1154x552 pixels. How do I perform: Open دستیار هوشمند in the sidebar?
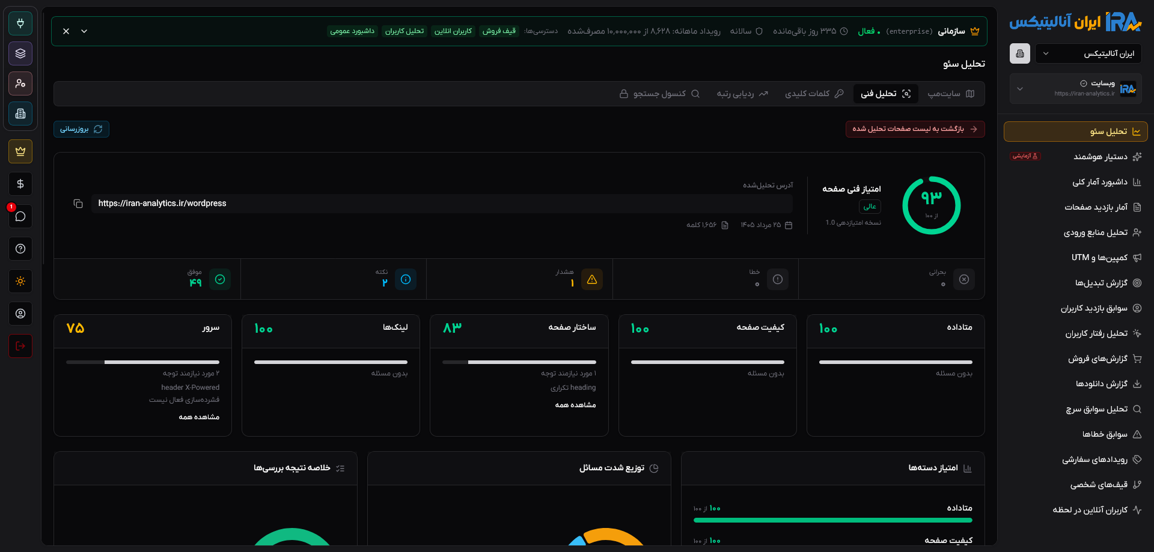point(1076,157)
